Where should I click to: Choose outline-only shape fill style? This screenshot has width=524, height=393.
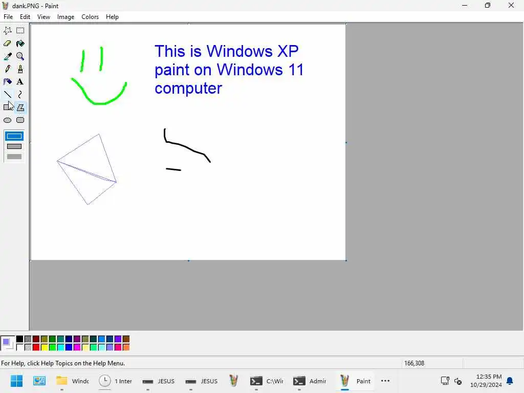(14, 136)
